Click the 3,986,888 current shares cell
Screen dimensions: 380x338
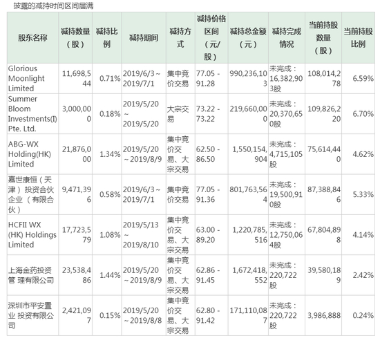(x=323, y=315)
